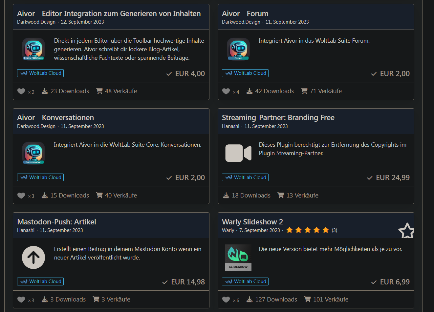Screen dimensions: 434x312
Task: Click the Aivor Konversationen robot icon
Action: [33, 153]
